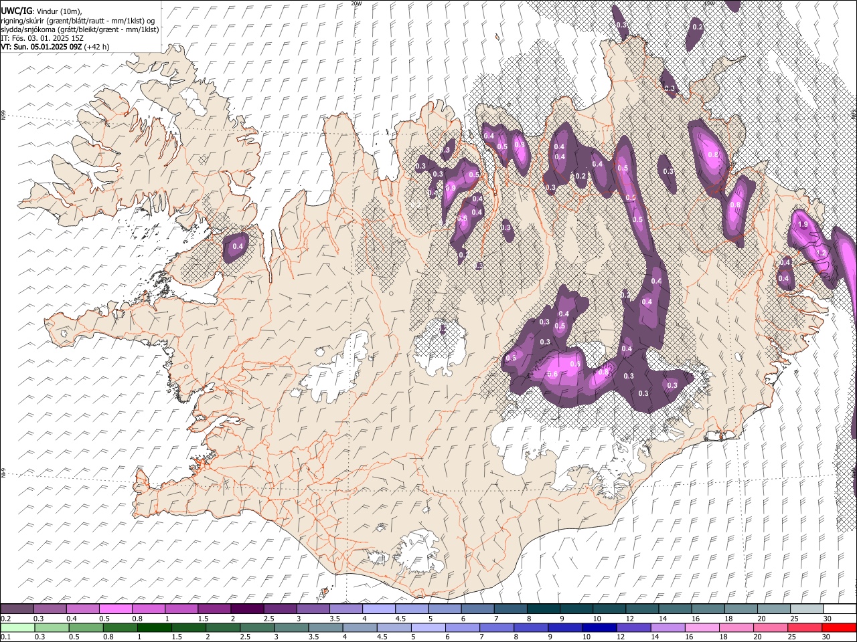Pick the pale green lower swatch at 0.1
Screen dimensions: 857x642
17,627
